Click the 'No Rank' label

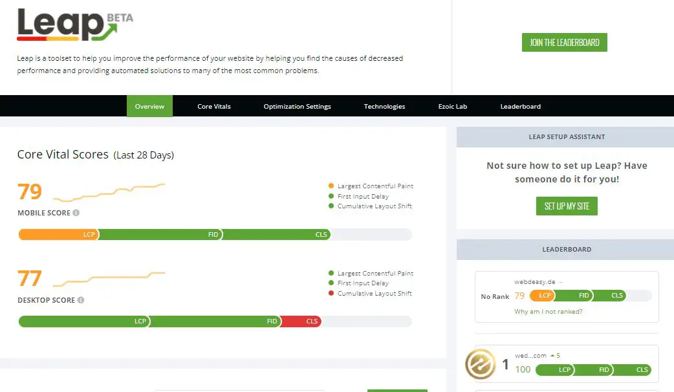click(495, 296)
